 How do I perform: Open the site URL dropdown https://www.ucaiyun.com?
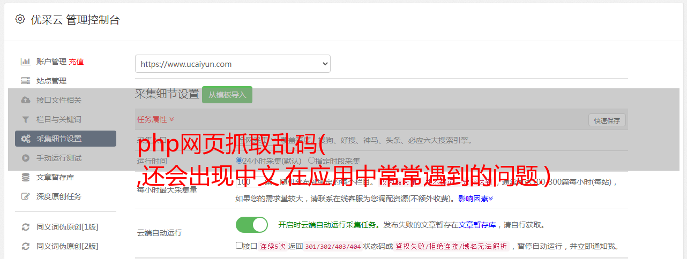coord(233,64)
